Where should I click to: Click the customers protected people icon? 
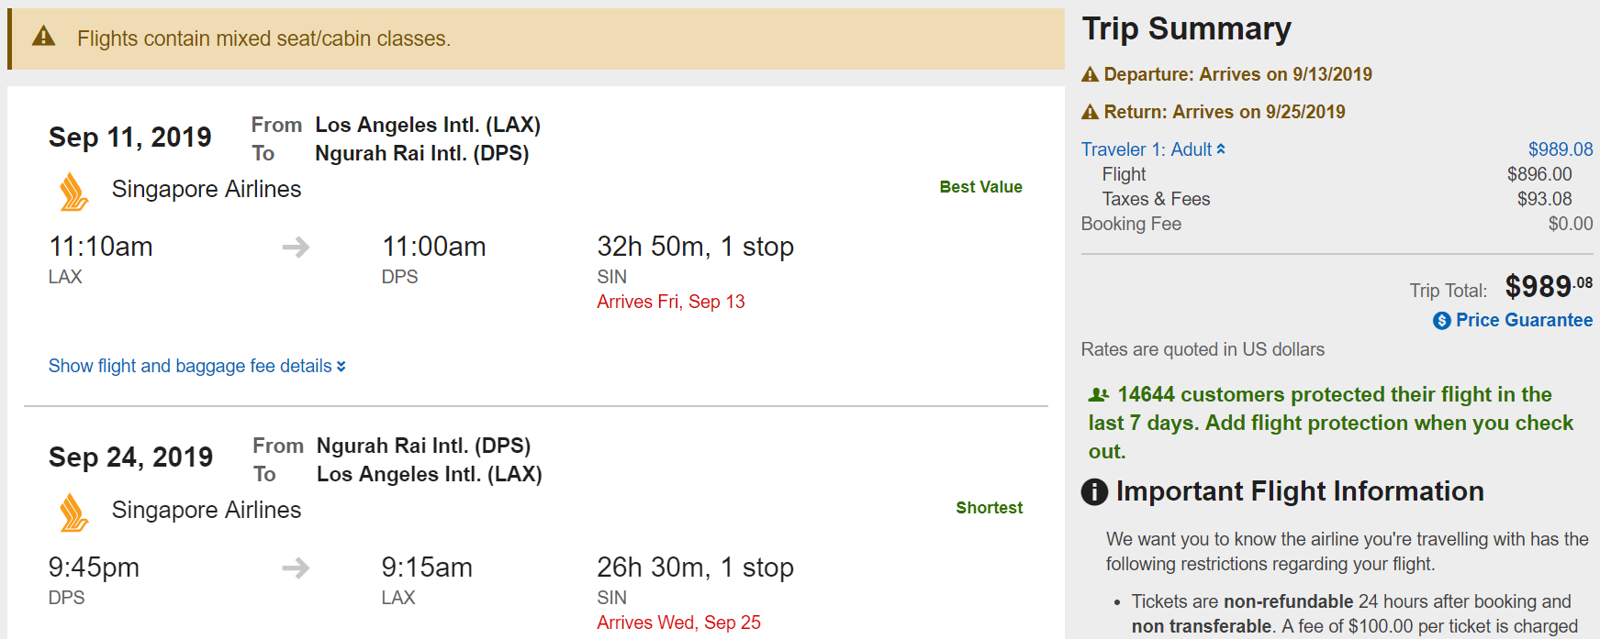(1099, 395)
